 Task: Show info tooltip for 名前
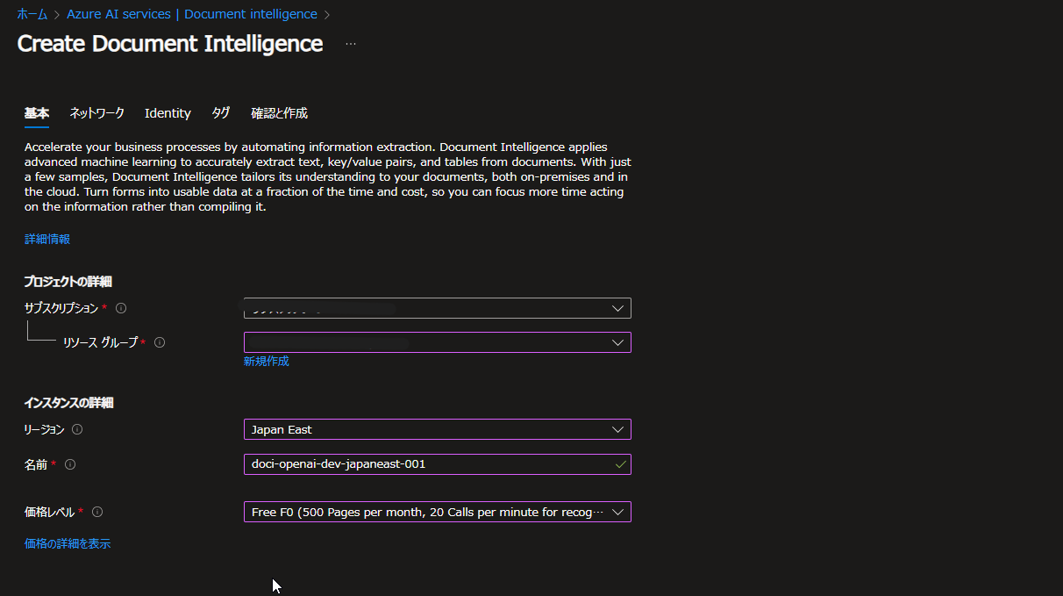pos(70,464)
